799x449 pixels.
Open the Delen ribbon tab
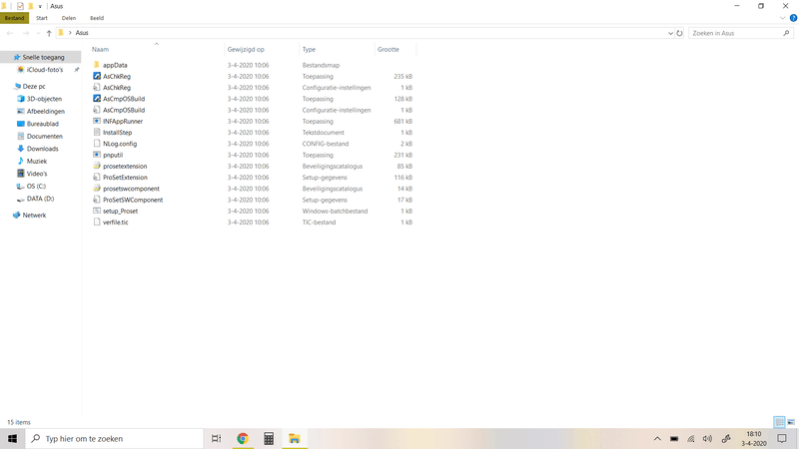coord(69,18)
